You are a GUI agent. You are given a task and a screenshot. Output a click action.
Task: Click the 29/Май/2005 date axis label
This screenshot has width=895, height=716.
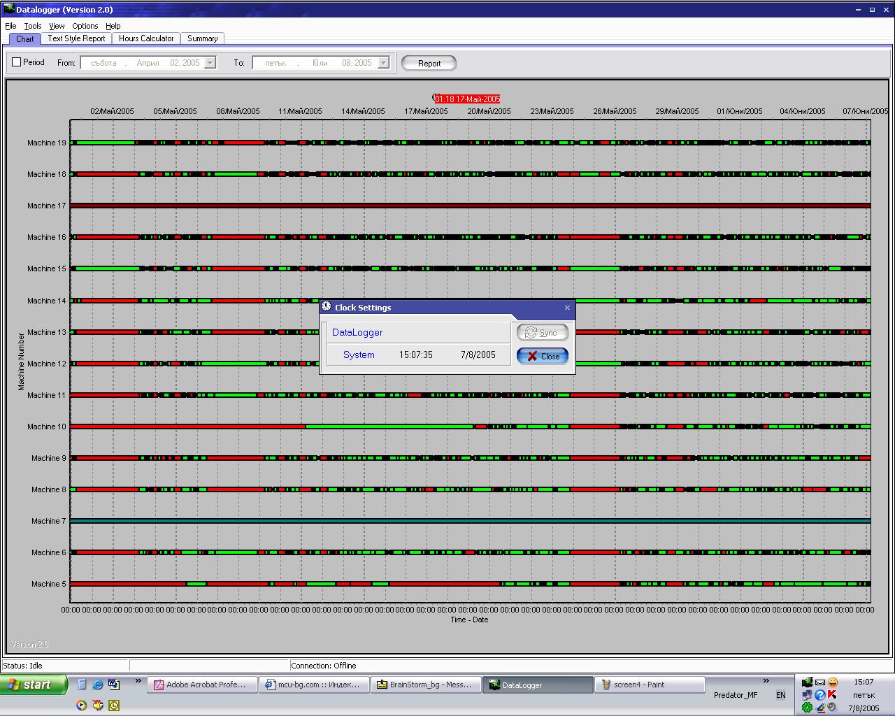click(x=677, y=111)
